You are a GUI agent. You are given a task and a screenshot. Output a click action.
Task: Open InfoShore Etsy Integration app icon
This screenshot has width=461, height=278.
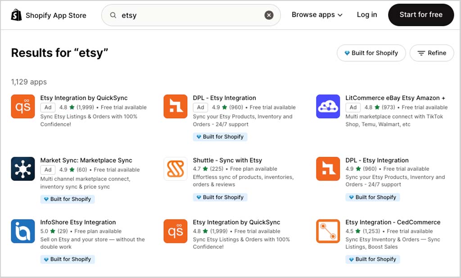click(23, 231)
